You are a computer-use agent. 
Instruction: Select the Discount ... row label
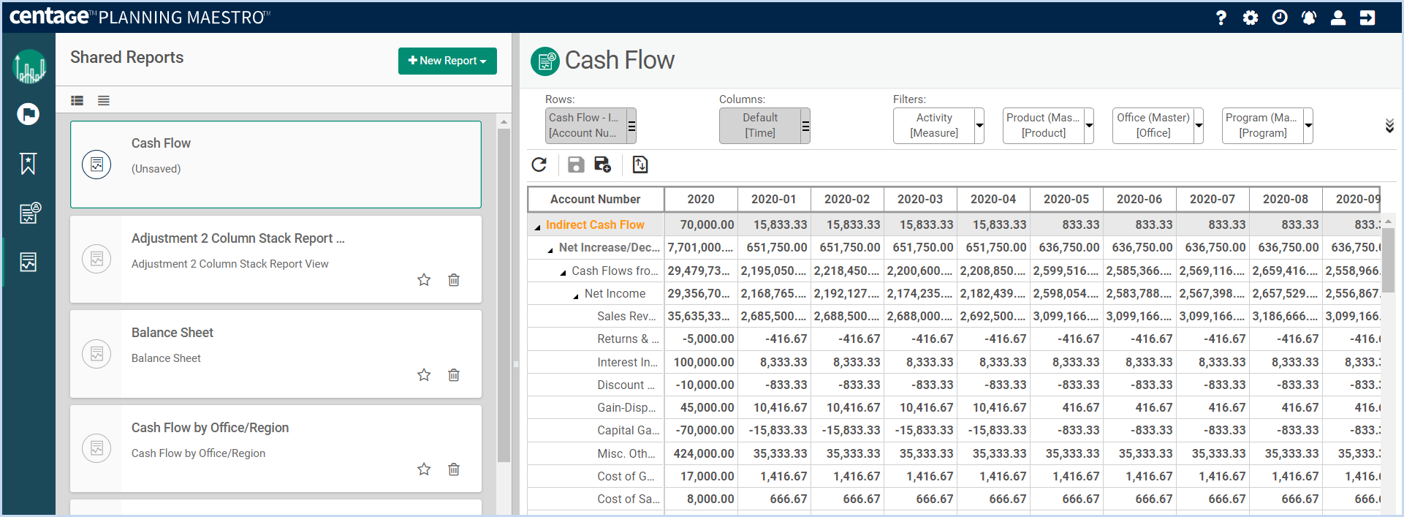626,385
